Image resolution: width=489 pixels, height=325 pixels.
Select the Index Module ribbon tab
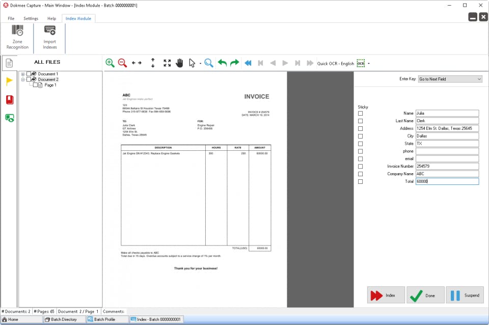pyautogui.click(x=78, y=18)
